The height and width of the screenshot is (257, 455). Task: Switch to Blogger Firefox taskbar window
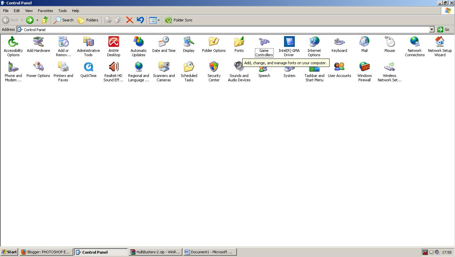click(x=46, y=252)
